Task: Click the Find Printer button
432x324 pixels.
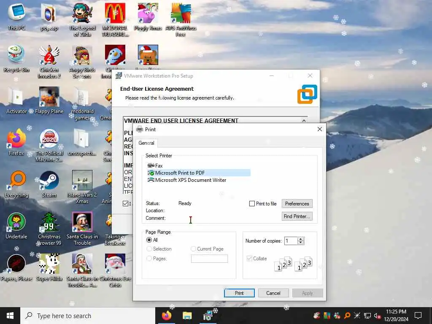Action: tap(297, 216)
